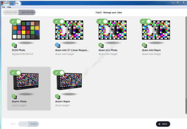
Task: Click the job name 'dcam+ Photo'
Action: tap(19, 102)
